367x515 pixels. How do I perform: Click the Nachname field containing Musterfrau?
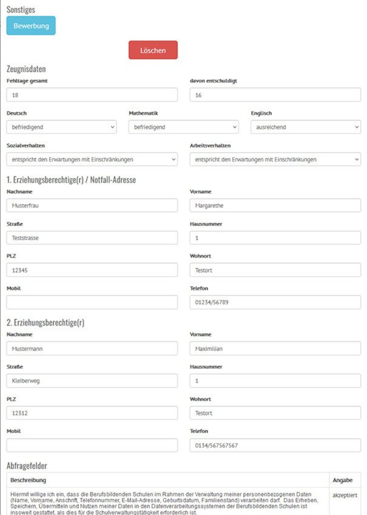[92, 205]
